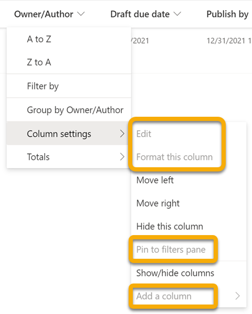Open the Owner/Author column dropdown chevron

pos(81,14)
